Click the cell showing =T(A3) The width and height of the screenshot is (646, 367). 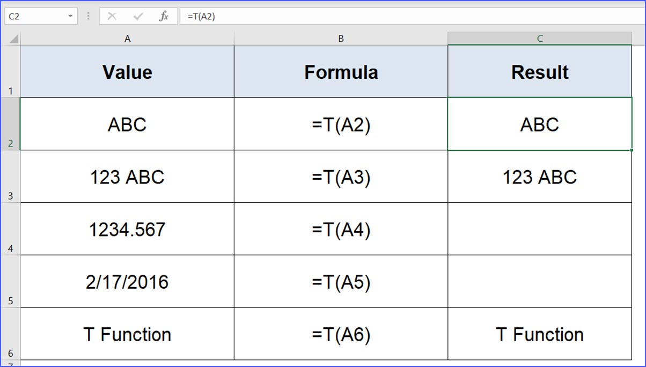coord(341,177)
